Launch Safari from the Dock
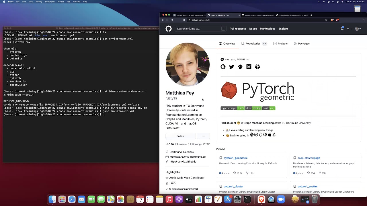The height and width of the screenshot is (206, 367). (x=72, y=199)
